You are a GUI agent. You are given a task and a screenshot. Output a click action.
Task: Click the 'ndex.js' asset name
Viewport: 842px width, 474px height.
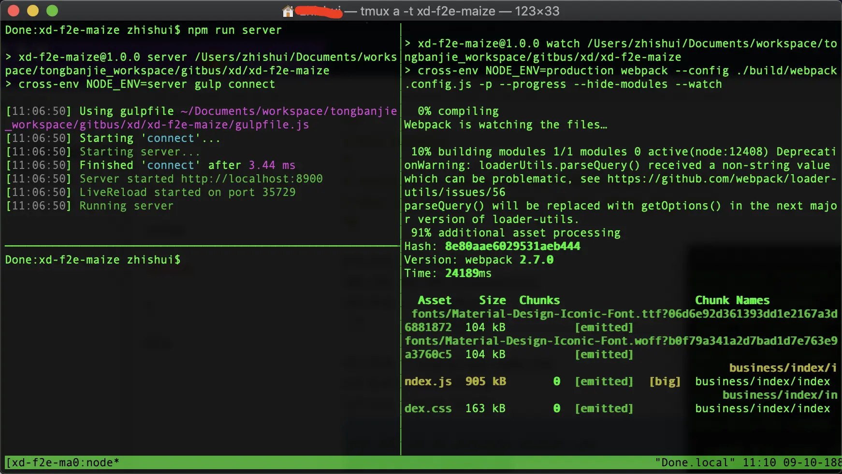tap(428, 382)
